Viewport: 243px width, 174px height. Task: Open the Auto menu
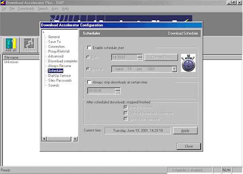coord(55,9)
